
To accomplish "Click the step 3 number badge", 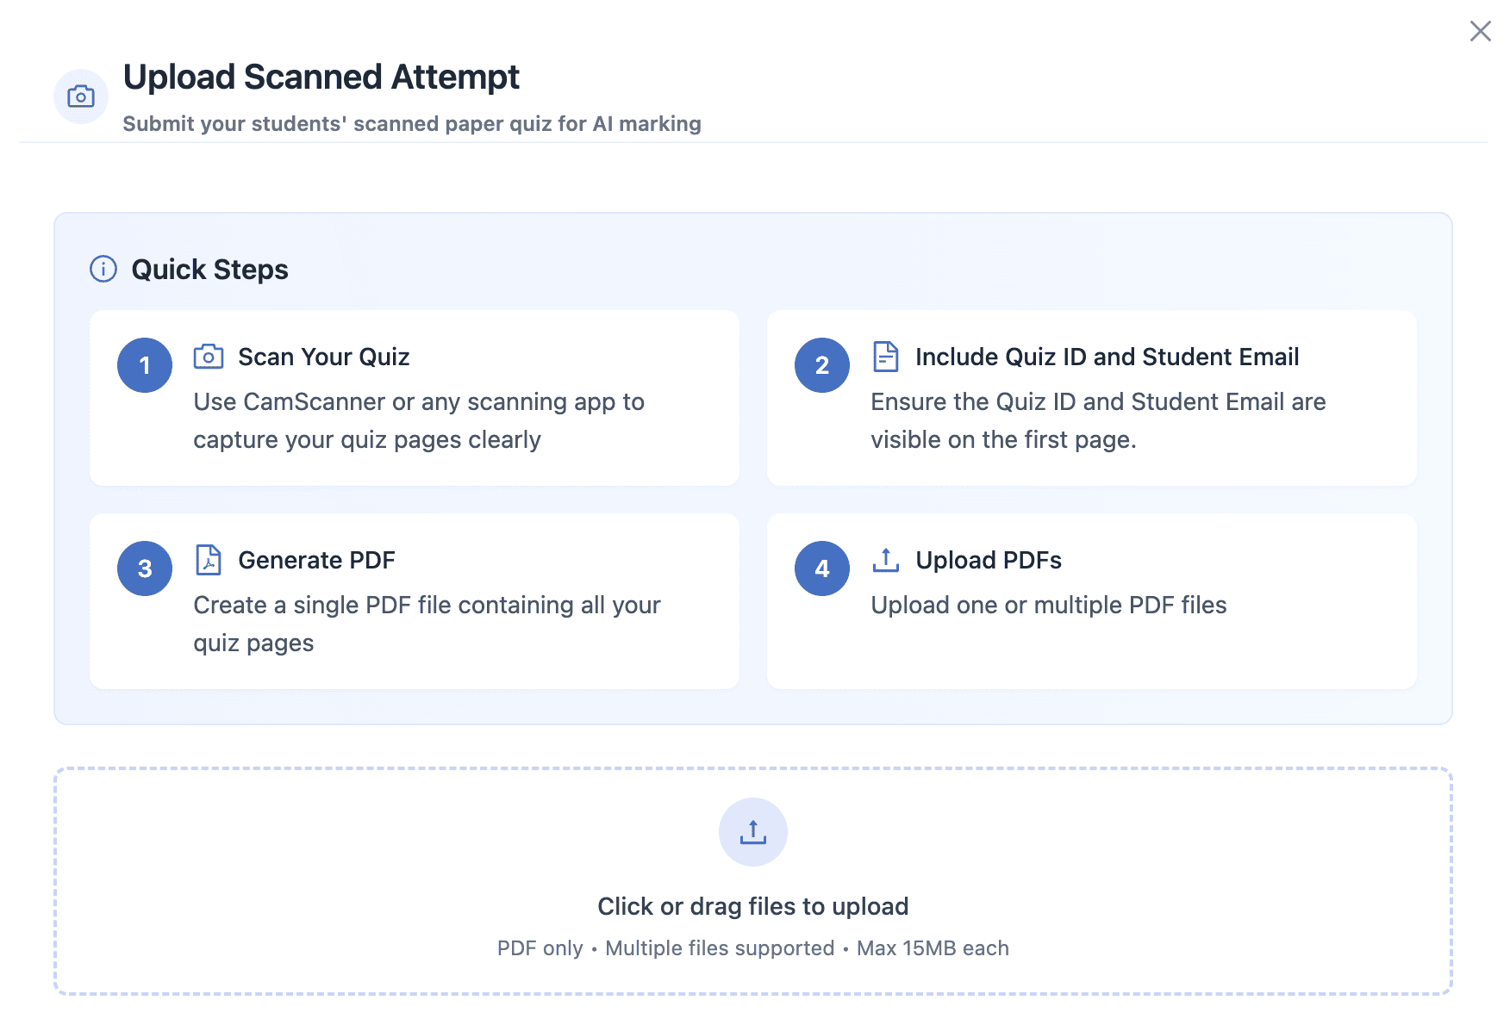I will (x=145, y=568).
